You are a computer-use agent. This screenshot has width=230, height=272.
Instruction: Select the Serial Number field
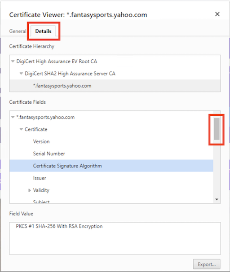(x=111, y=154)
